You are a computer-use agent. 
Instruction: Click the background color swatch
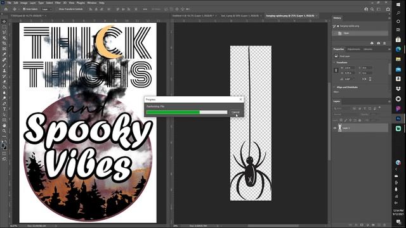click(6, 148)
